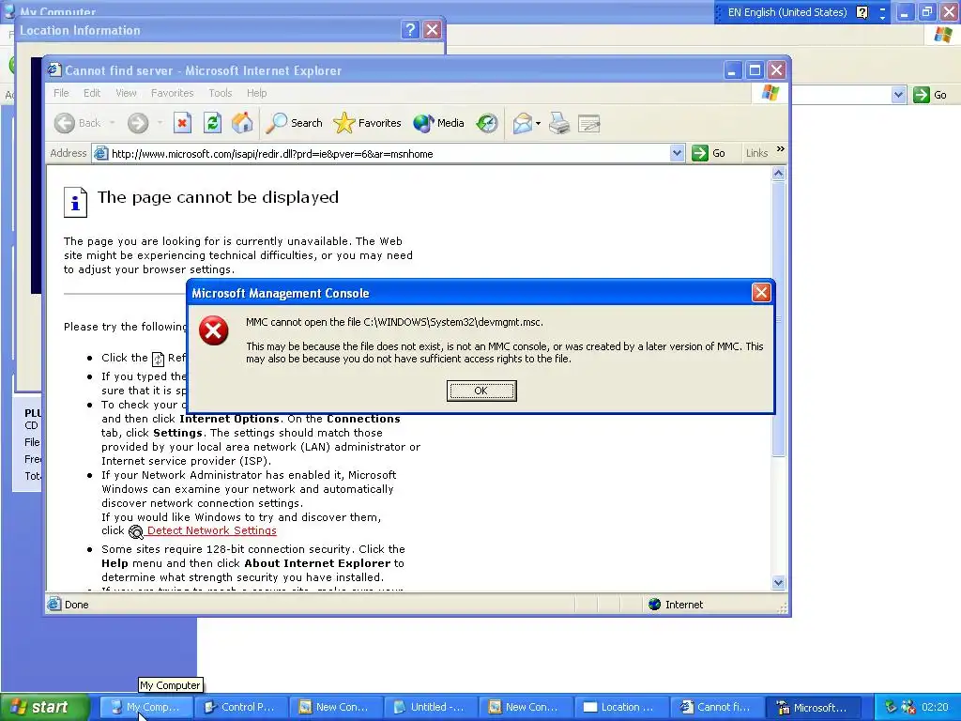This screenshot has width=961, height=721.
Task: Open the Favorites menu in Internet Explorer
Action: 173,93
